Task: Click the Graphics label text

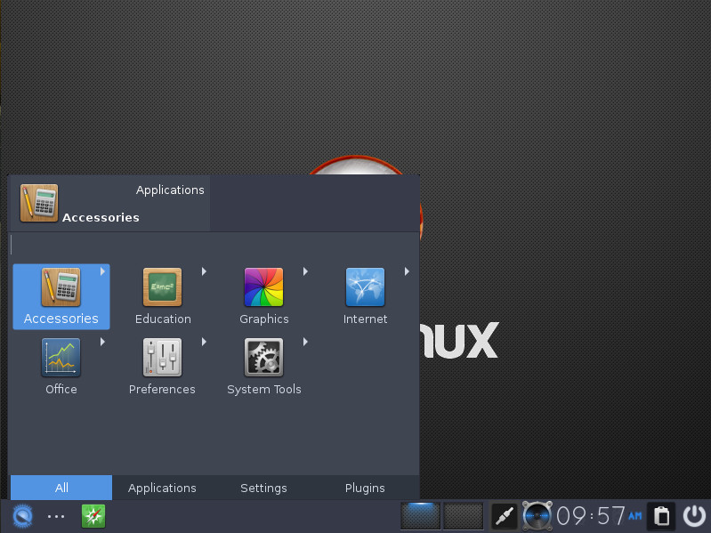Action: click(x=264, y=319)
